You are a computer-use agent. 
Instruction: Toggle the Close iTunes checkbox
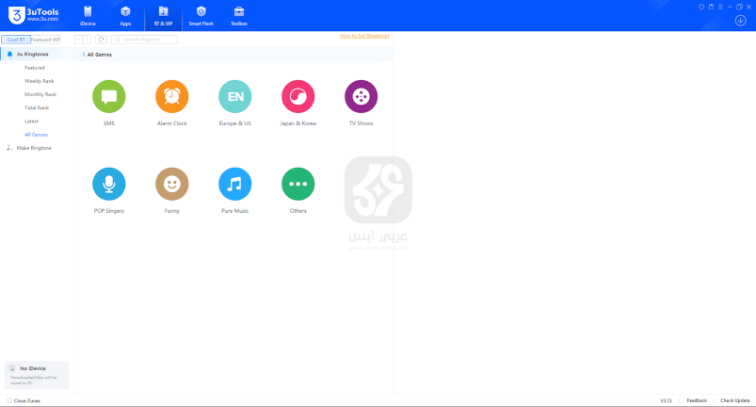(9, 400)
